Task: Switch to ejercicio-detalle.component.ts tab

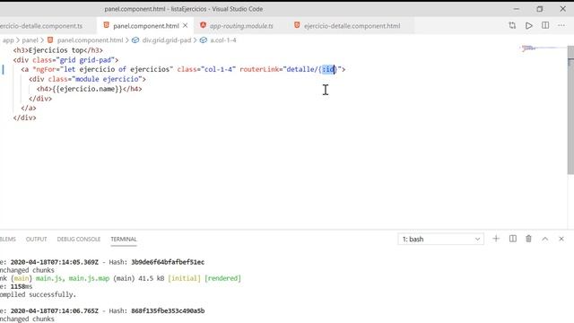Action: [41, 26]
